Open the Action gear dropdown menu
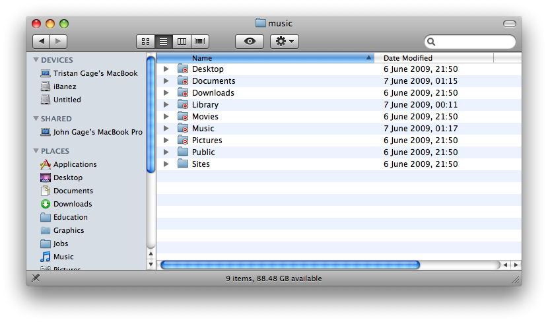 pos(285,42)
